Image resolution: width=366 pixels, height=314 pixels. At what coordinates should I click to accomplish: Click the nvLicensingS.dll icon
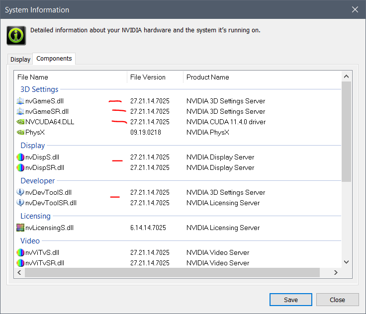(20, 228)
